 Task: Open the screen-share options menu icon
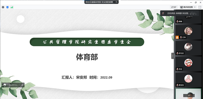click(x=116, y=2)
